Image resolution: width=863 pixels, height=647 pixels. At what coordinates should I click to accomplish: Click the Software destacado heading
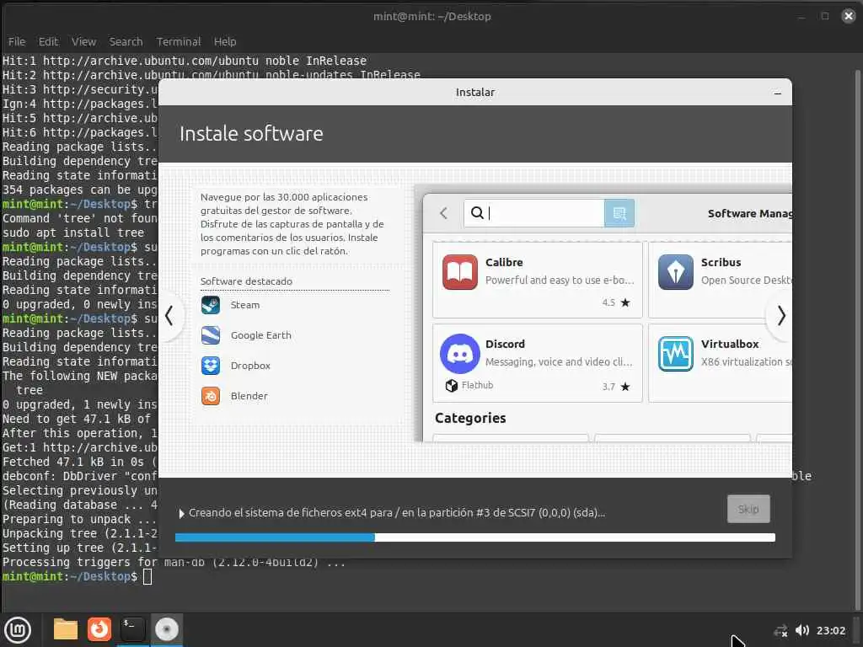click(246, 281)
